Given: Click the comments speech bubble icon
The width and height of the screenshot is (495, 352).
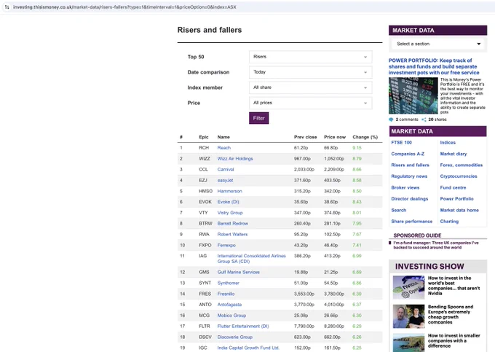Looking at the screenshot, I should 391,120.
